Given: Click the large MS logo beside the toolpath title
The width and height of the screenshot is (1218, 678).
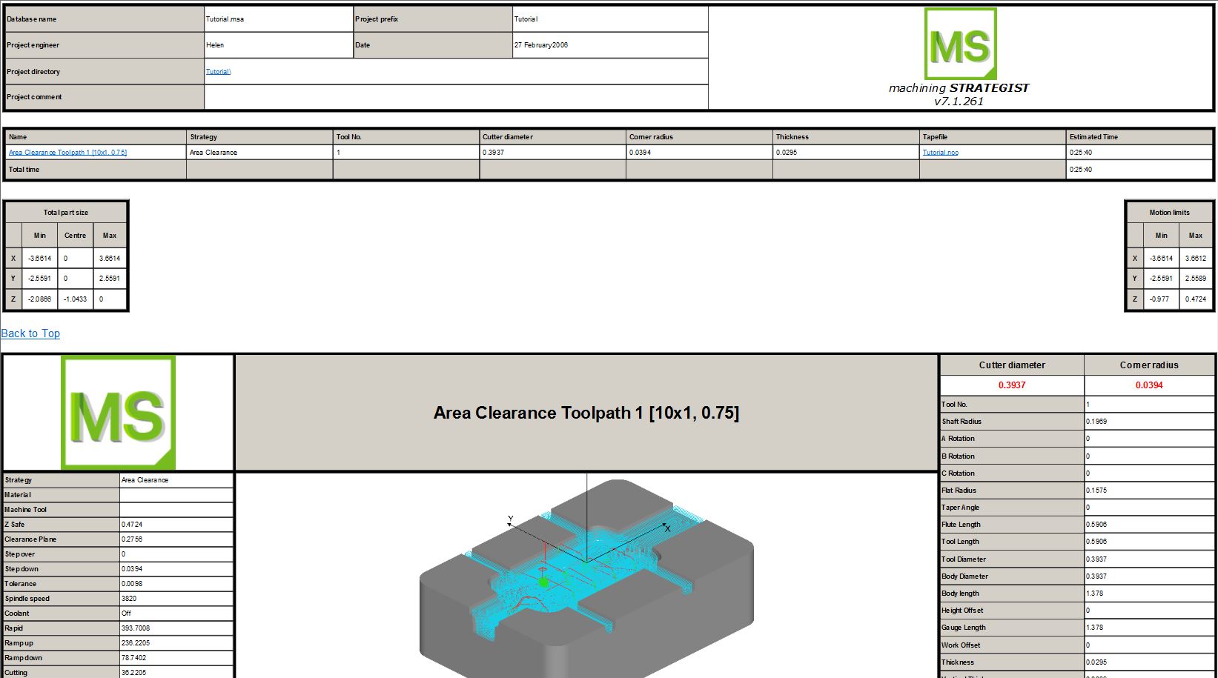Looking at the screenshot, I should point(119,413).
